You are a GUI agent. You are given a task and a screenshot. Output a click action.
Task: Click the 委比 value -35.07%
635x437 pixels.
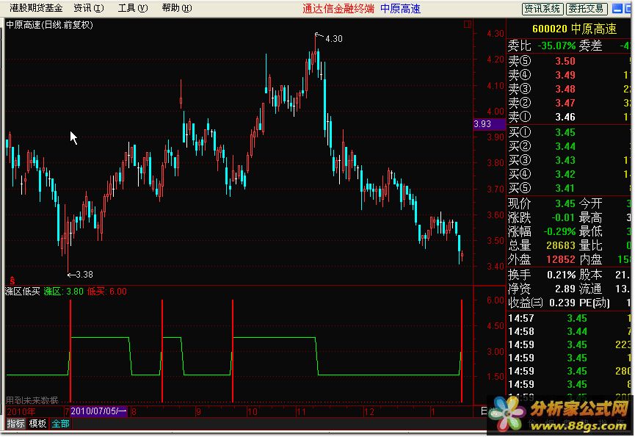pos(556,46)
